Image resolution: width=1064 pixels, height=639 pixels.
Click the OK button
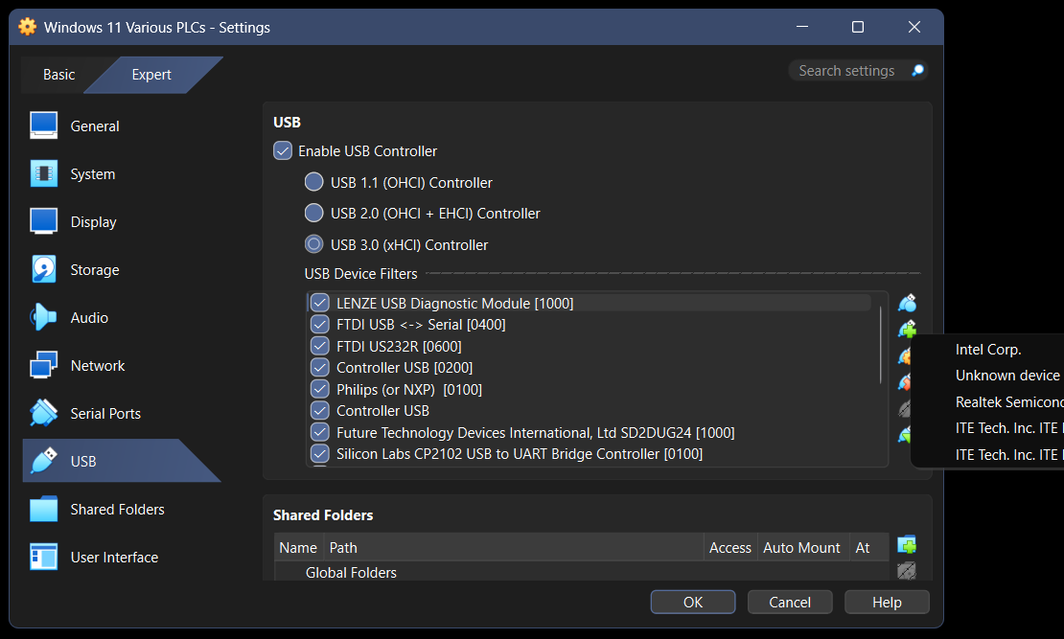coord(693,603)
